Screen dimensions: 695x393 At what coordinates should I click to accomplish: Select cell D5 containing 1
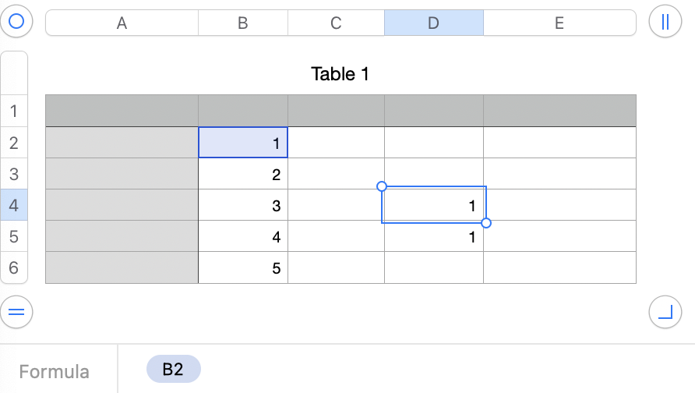[x=433, y=237]
